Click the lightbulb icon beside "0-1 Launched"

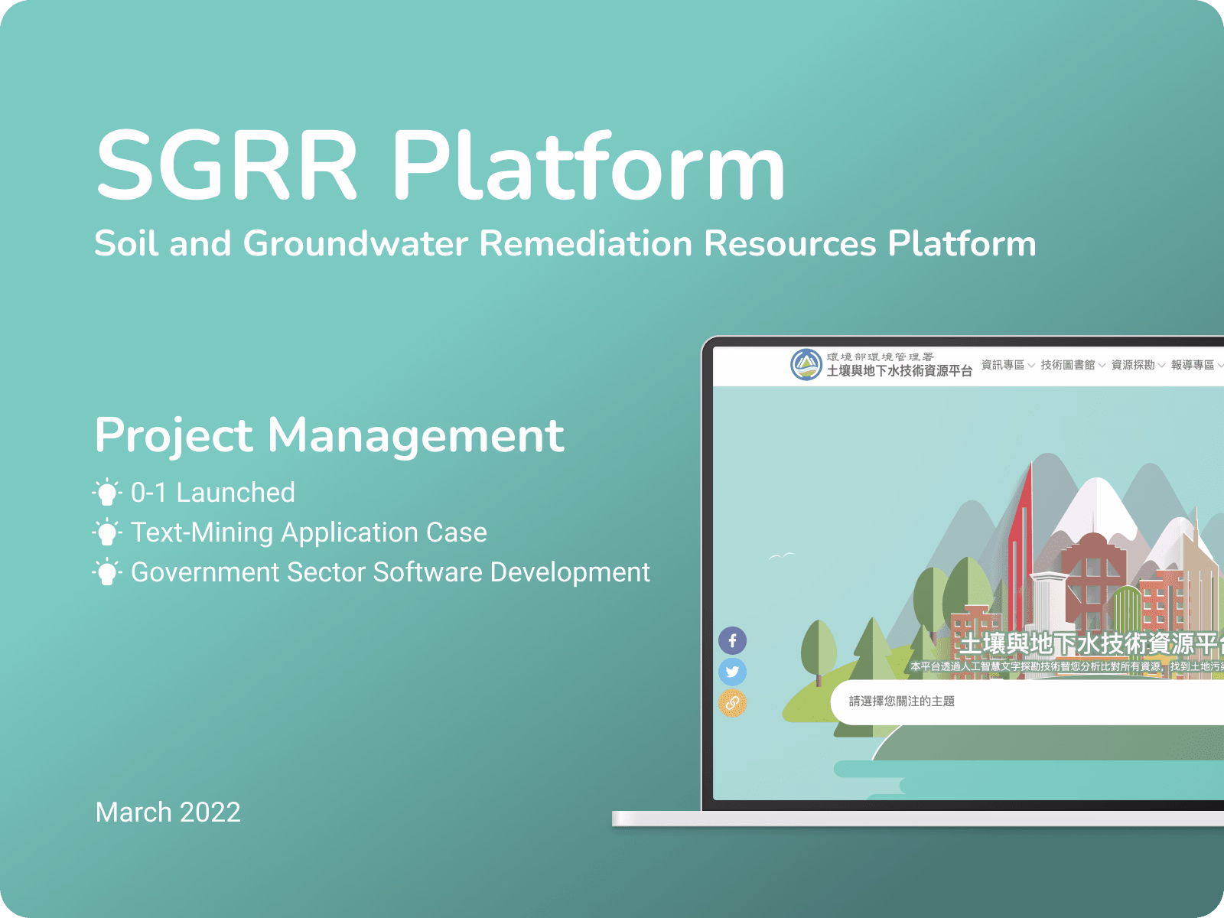tap(108, 493)
